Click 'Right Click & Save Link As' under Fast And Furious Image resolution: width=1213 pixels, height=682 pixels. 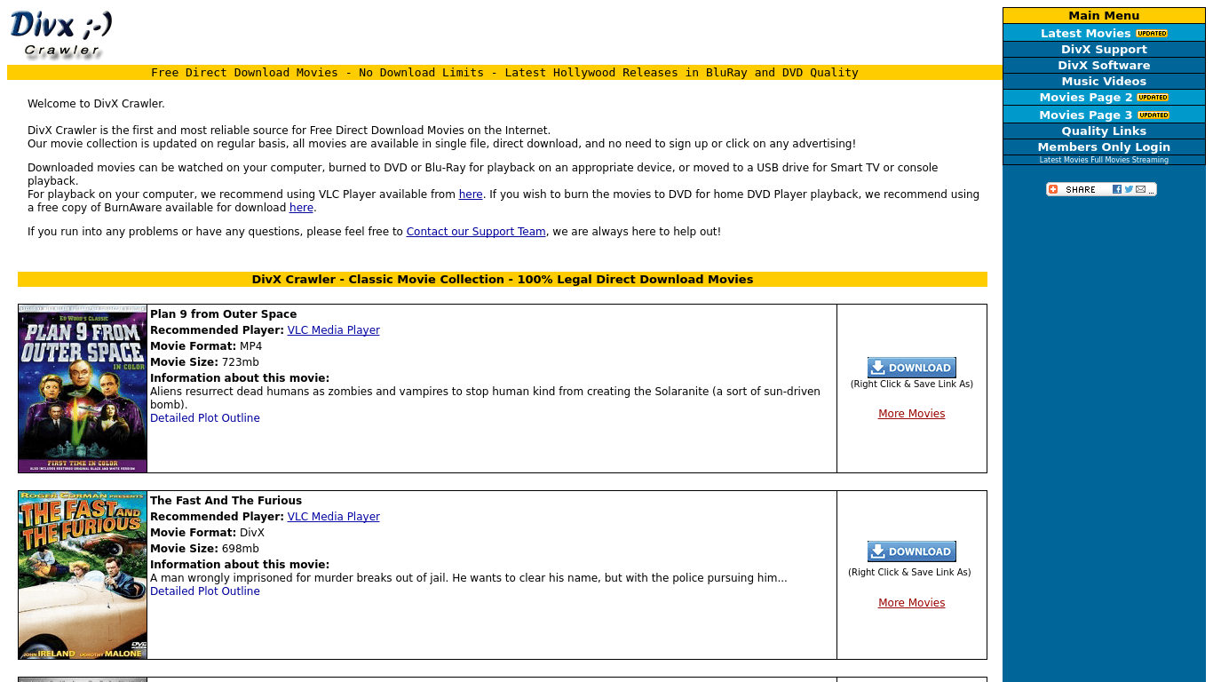(909, 573)
